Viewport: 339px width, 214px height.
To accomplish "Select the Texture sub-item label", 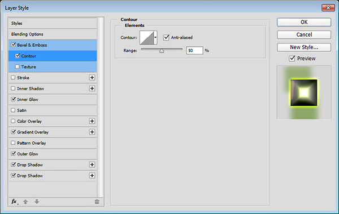I will 29,67.
